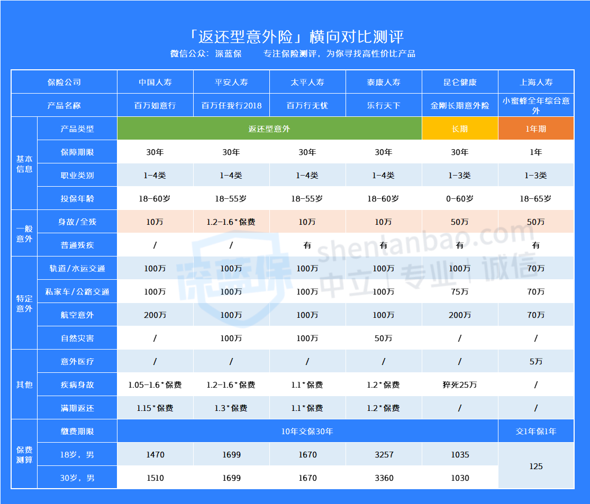Click the 上海人寿 company header

536,82
